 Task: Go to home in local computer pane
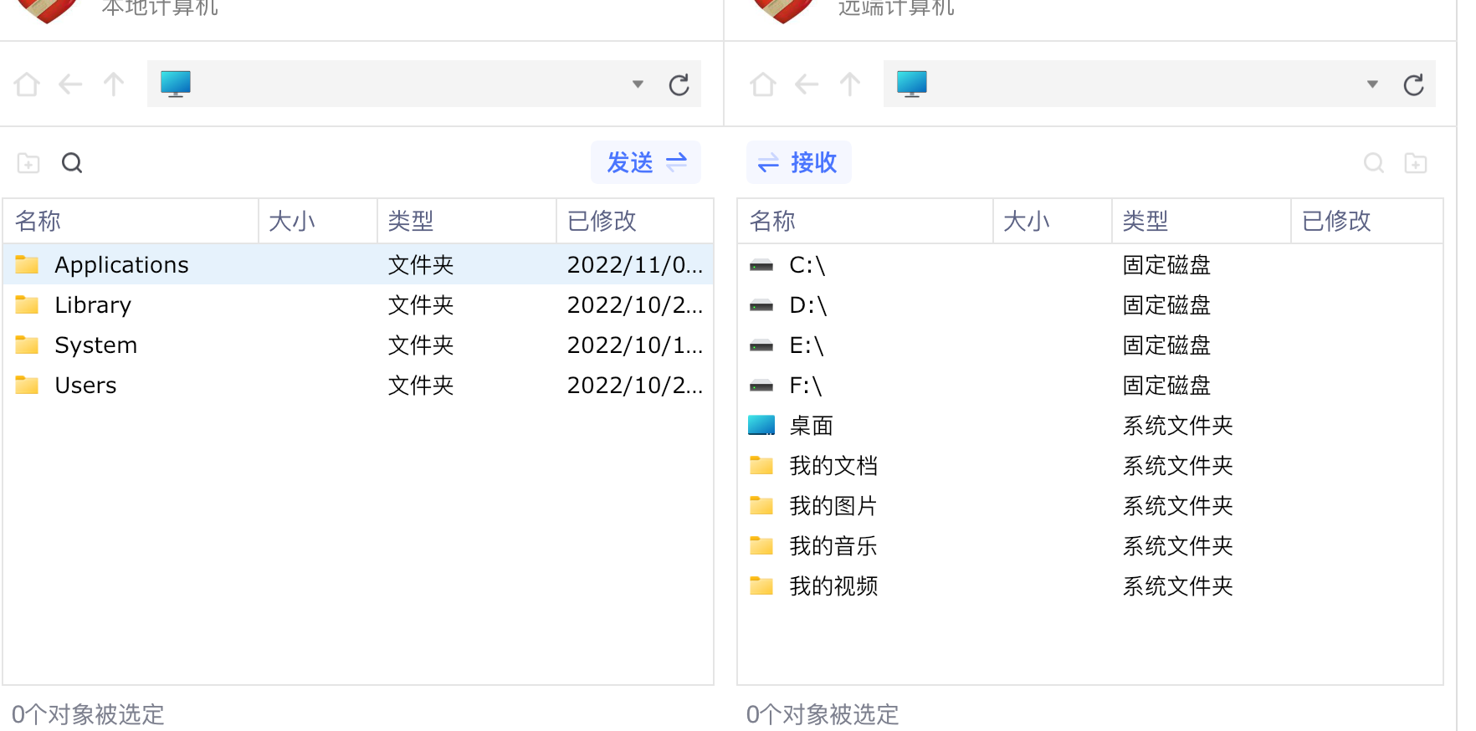point(27,84)
